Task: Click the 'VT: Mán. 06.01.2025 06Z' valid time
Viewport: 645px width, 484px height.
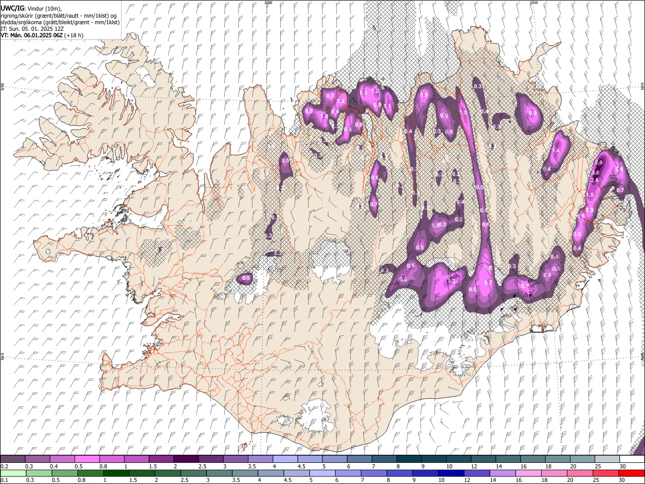Action: click(x=31, y=35)
